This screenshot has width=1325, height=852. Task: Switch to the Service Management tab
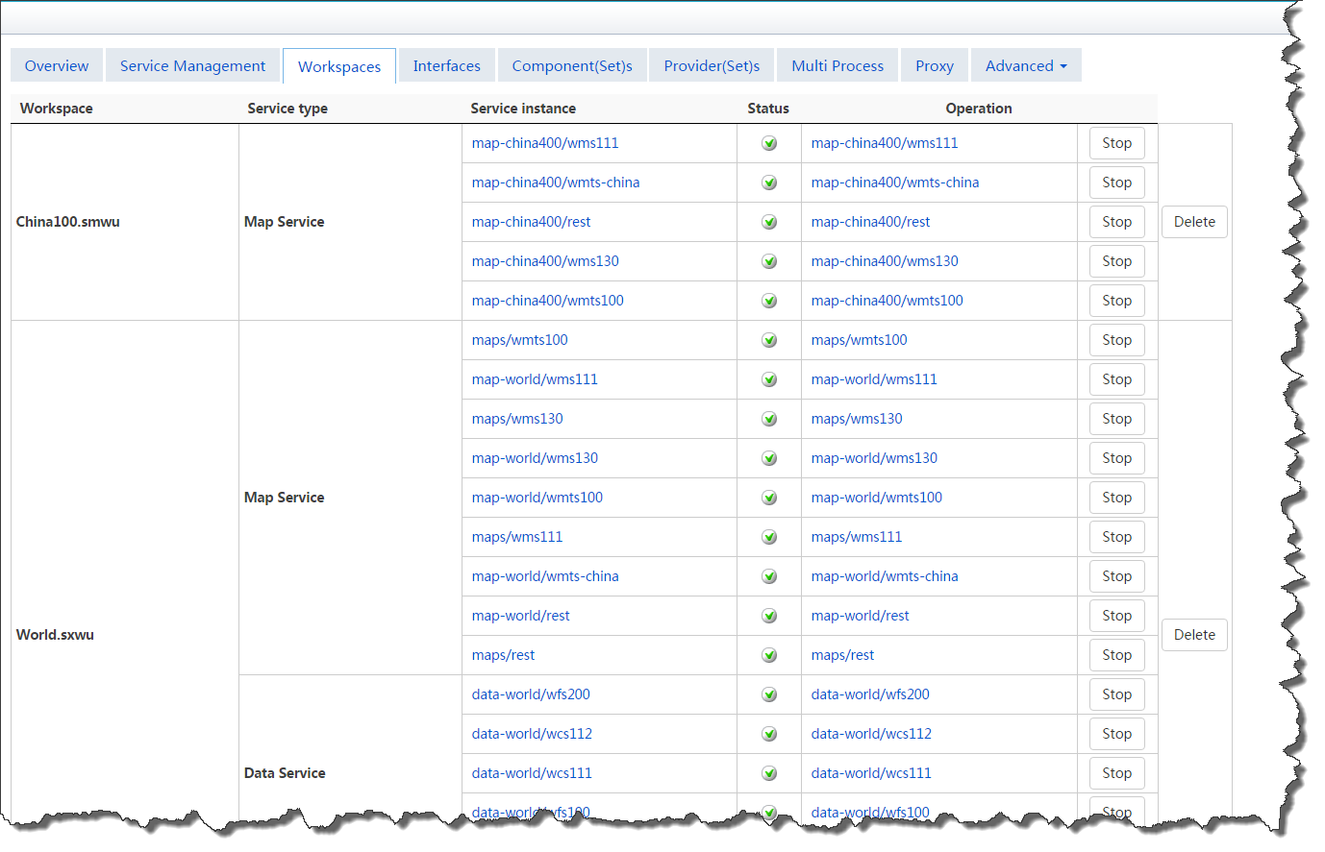point(192,65)
